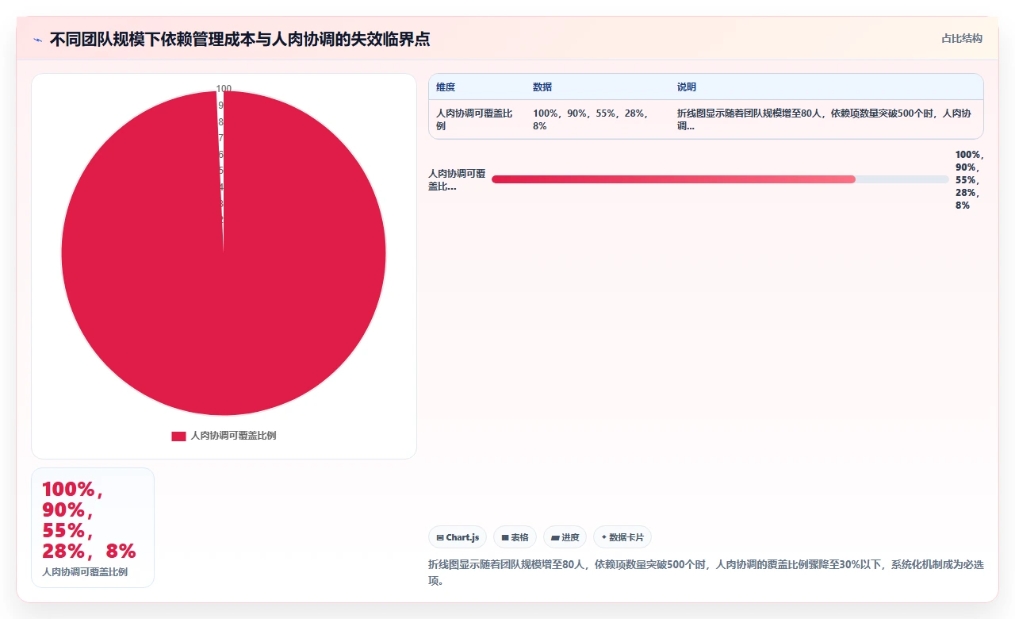Select the 数据卡片 tag chip
The height and width of the screenshot is (619, 1015).
tap(622, 537)
